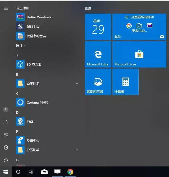169x177 pixels.
Task: Open the 3D 查看器 app
Action: (34, 64)
